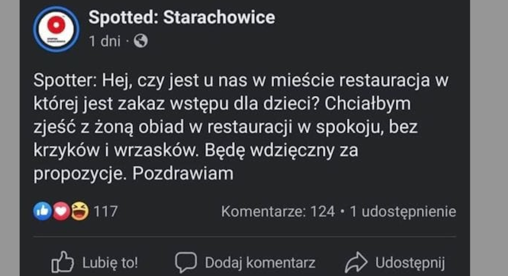Click the closing word 'Pozdrawiam' in the post
The height and width of the screenshot is (276, 508).
[183, 174]
